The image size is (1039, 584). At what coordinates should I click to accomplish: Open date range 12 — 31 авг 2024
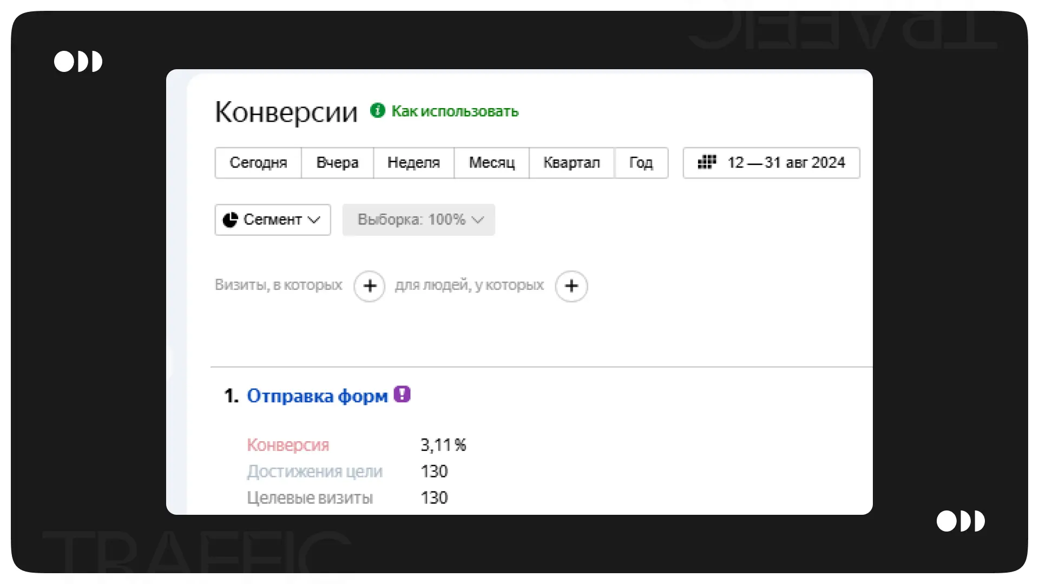click(x=785, y=163)
